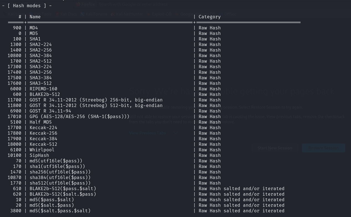
Task: Open the OffSec bookmark
Action: click(230, 14)
